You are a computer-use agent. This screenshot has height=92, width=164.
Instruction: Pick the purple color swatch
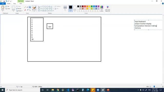click(98, 6)
